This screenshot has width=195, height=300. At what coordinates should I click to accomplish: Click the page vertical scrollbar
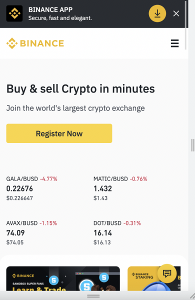(185, 25)
